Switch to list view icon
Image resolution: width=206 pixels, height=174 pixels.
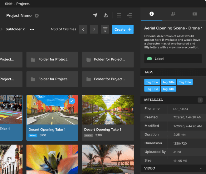[x=119, y=15]
